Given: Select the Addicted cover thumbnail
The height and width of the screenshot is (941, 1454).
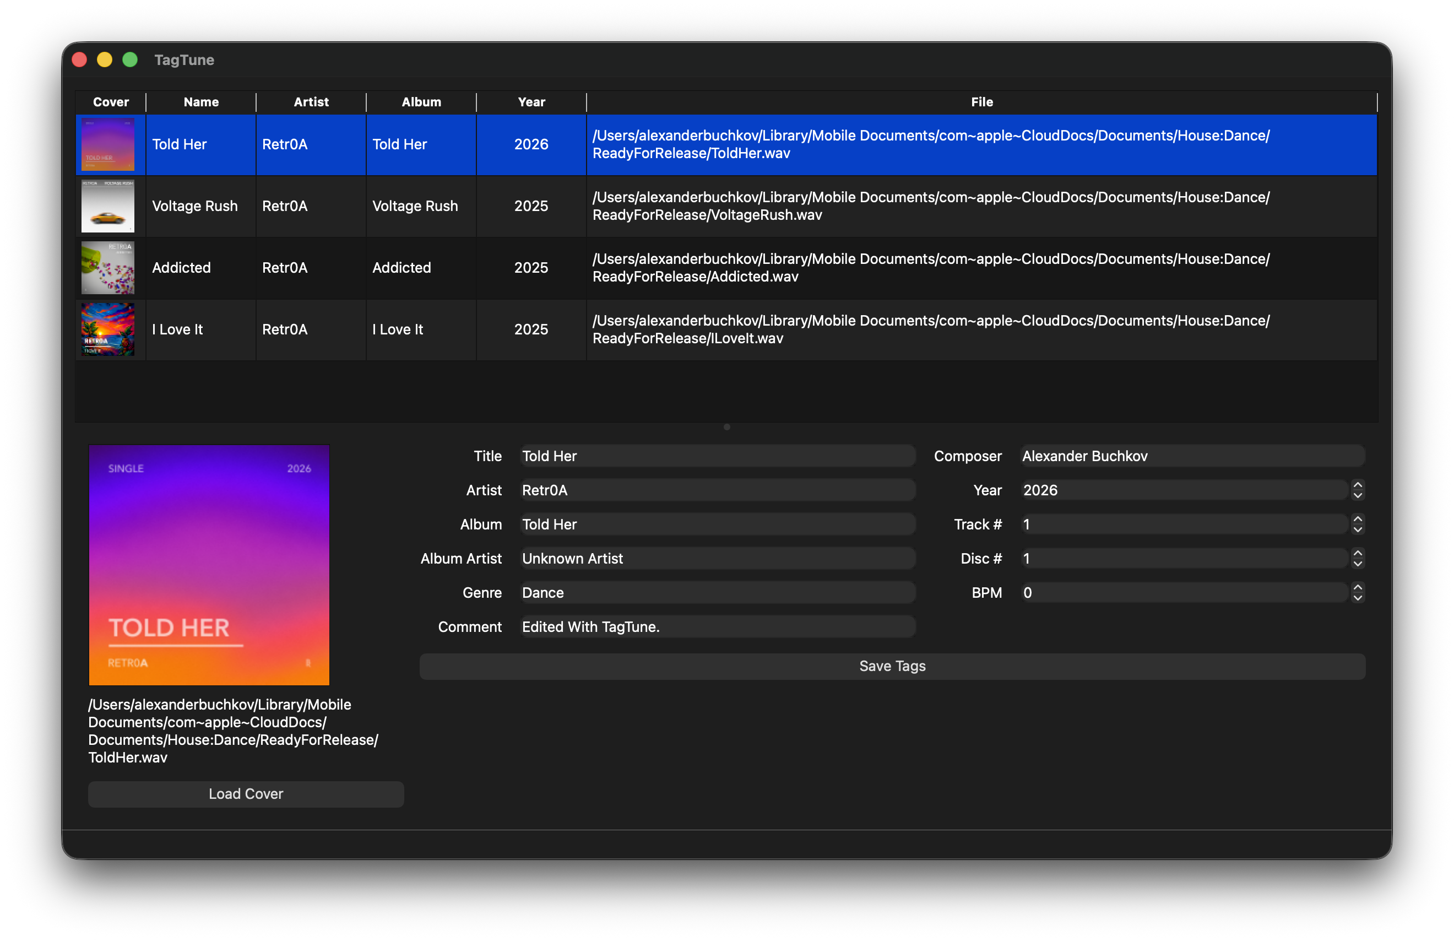Looking at the screenshot, I should 107,268.
